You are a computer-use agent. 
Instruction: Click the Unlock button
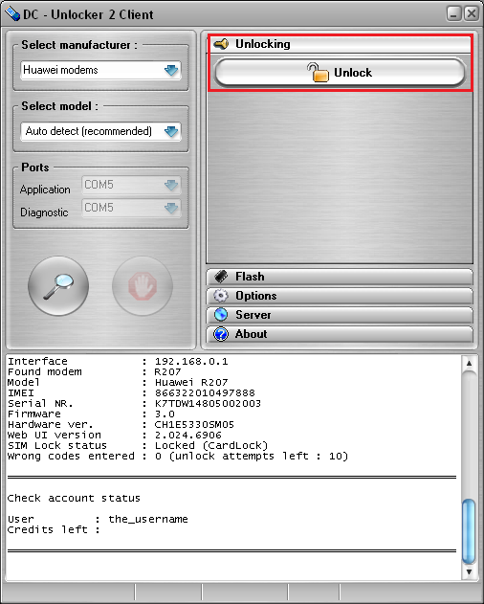(340, 73)
